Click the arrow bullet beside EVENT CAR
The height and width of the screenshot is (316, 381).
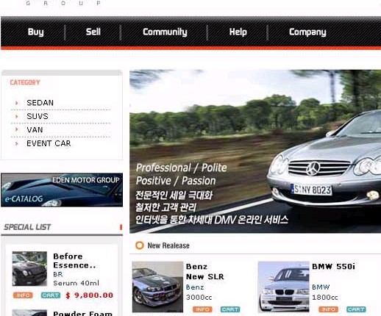point(16,143)
